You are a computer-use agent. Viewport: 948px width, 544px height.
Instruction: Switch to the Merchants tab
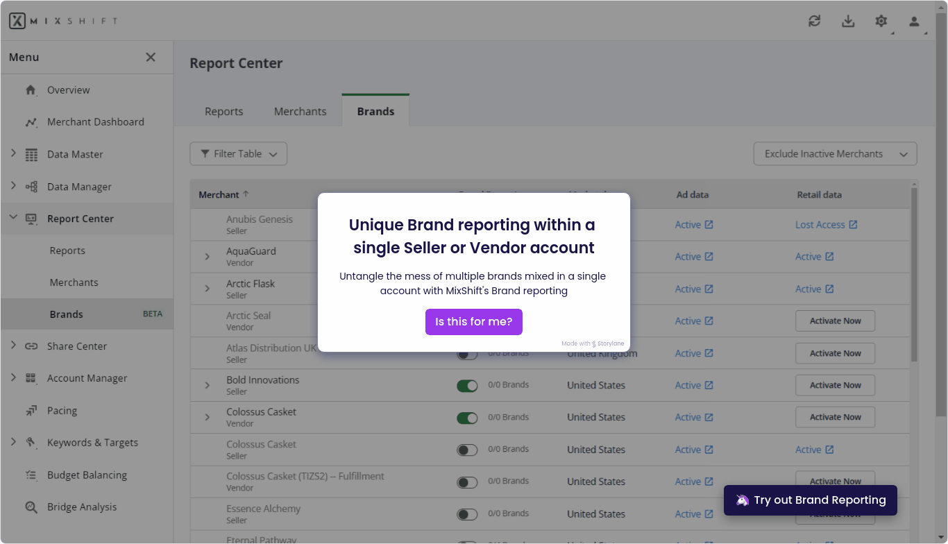300,111
